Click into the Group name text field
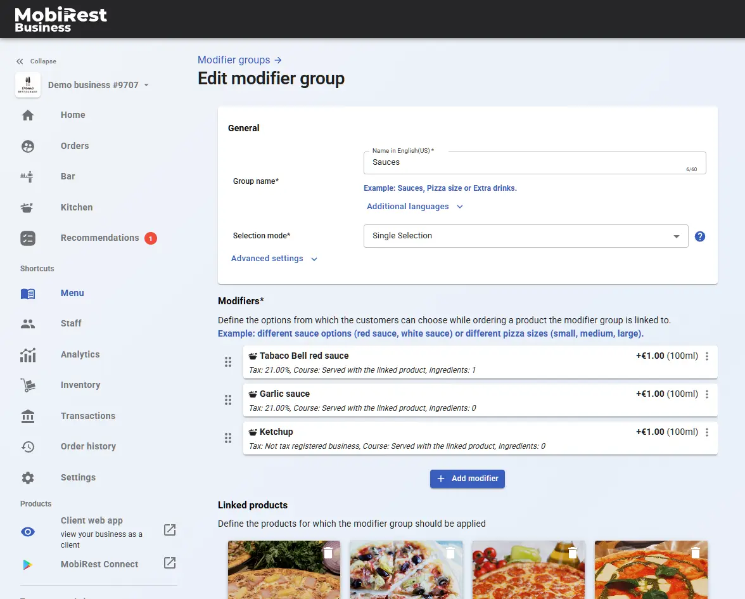The image size is (745, 599). point(526,163)
